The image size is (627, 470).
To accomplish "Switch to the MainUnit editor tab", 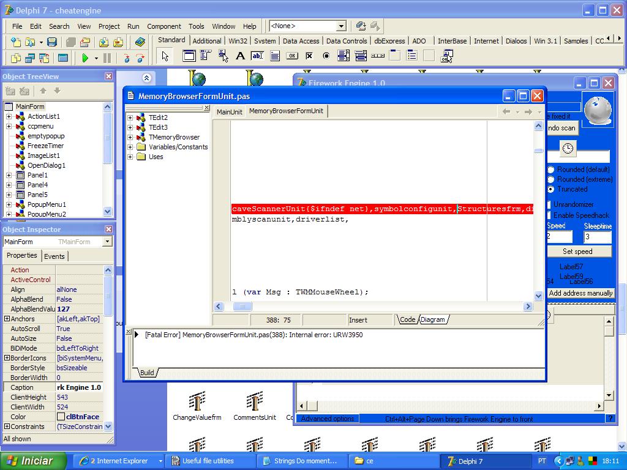I will pos(229,112).
